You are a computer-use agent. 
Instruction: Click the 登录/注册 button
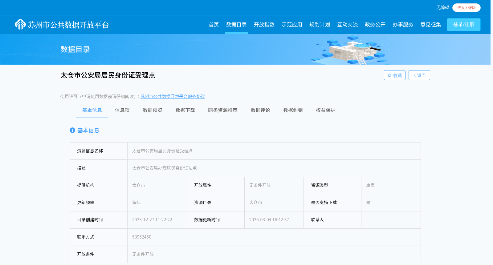tap(464, 25)
